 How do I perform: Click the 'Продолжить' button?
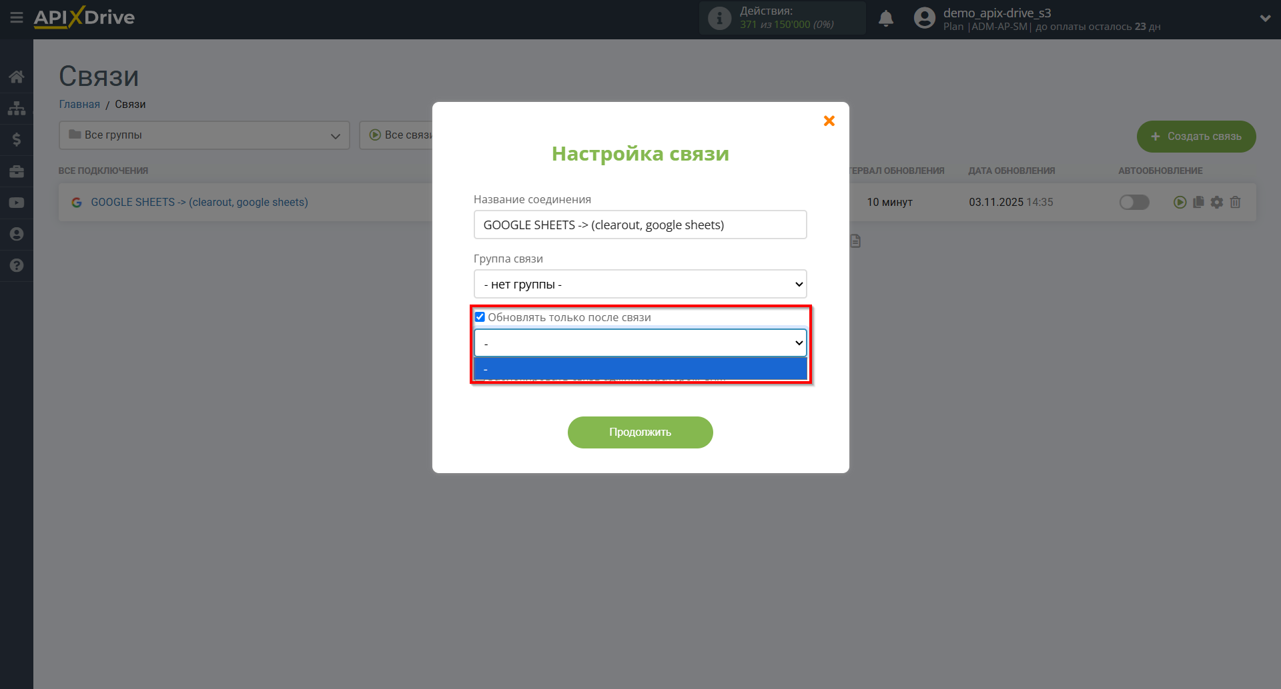(x=640, y=432)
